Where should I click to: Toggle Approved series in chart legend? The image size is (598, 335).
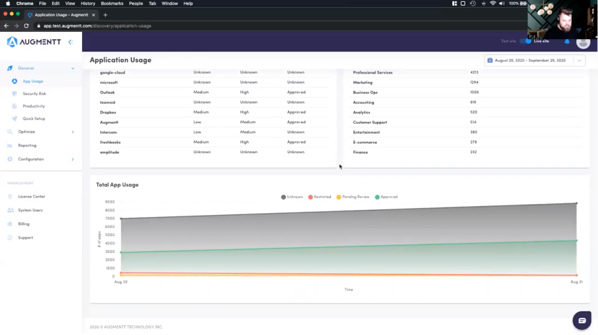386,197
